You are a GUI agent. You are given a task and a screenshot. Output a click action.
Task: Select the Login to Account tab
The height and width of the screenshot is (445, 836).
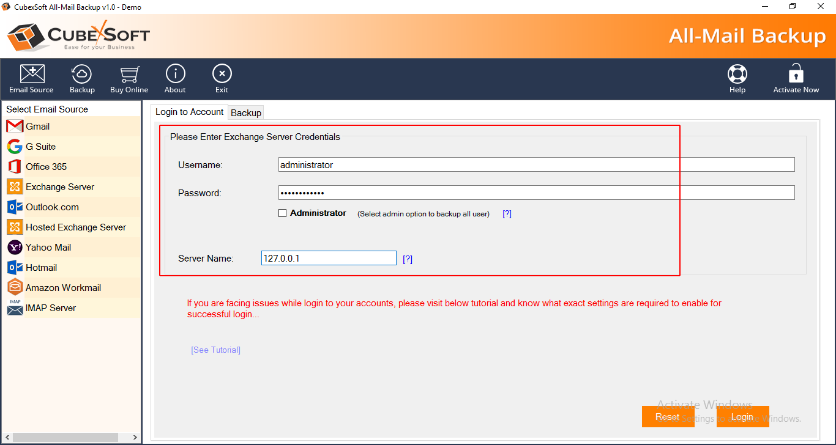tap(189, 112)
